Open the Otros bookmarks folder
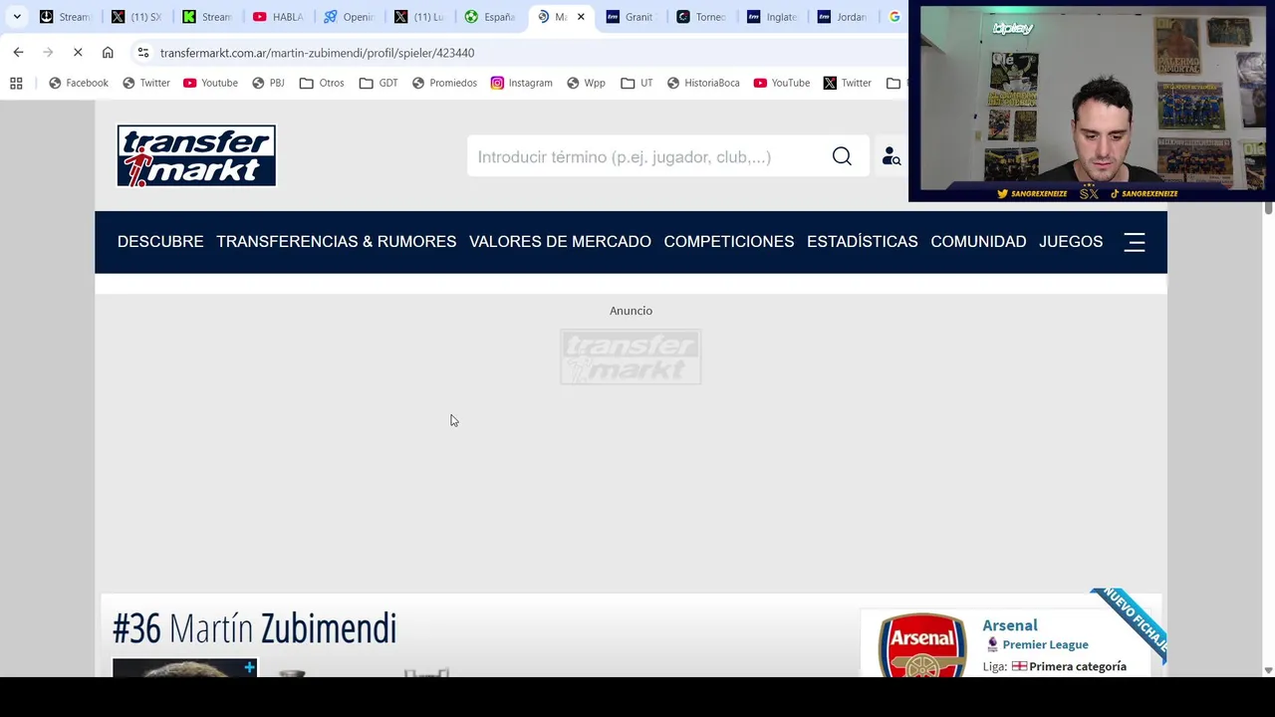The image size is (1275, 717). [322, 83]
